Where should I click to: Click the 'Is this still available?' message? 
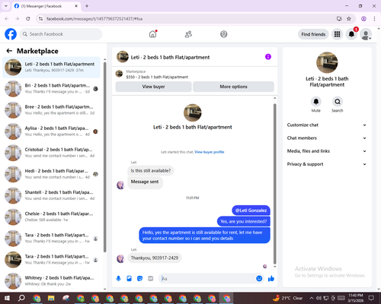click(x=151, y=171)
